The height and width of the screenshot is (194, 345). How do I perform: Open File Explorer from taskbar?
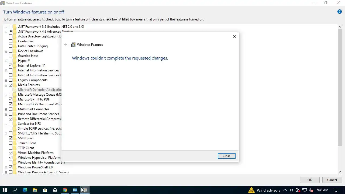coord(35,190)
